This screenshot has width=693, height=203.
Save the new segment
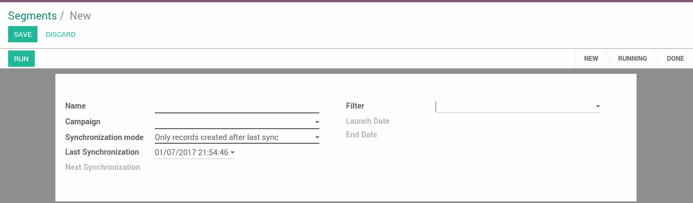pos(23,34)
